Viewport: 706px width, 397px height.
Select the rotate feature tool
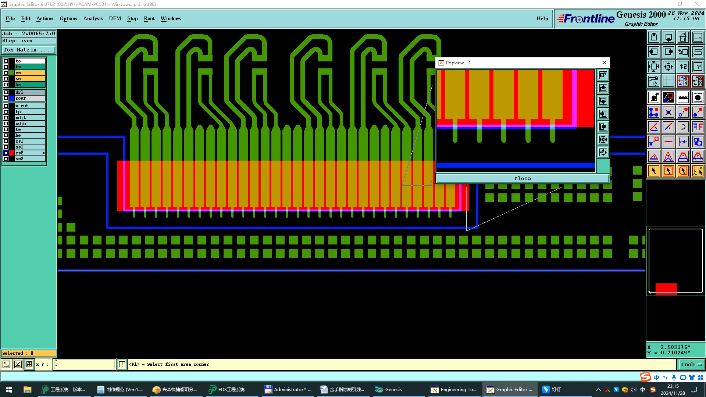683,127
